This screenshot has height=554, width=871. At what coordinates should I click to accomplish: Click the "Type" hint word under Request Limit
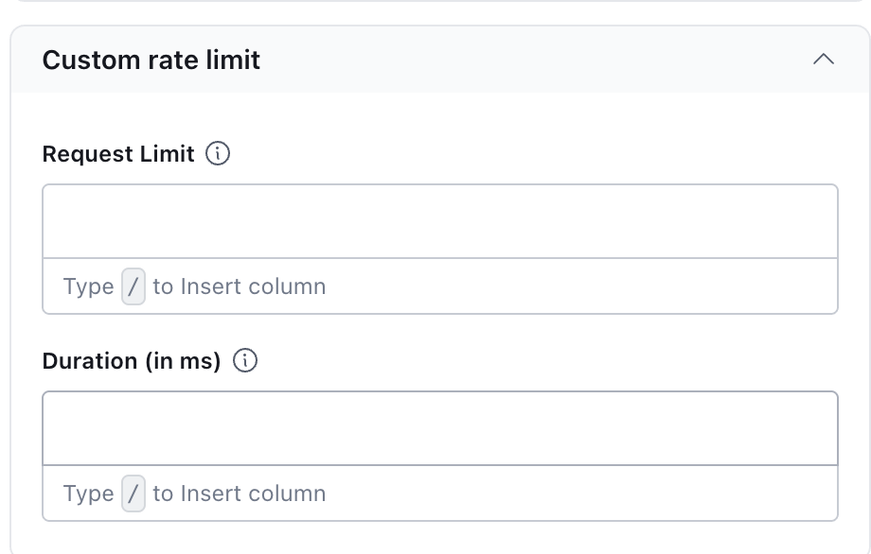point(88,286)
